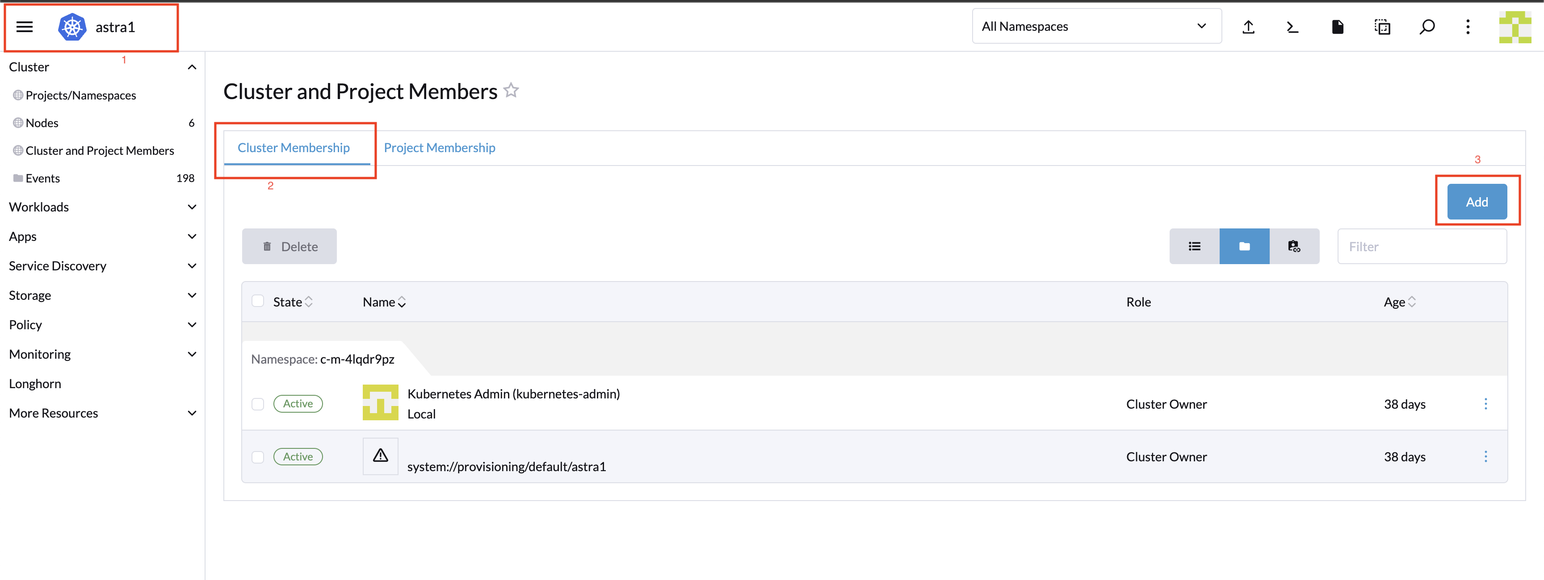Viewport: 1544px width, 580px height.
Task: Download the KubeConfig file icon
Action: point(1337,27)
